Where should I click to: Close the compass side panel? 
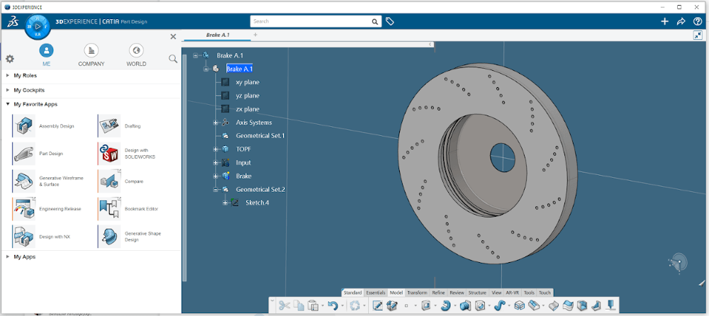(x=173, y=37)
